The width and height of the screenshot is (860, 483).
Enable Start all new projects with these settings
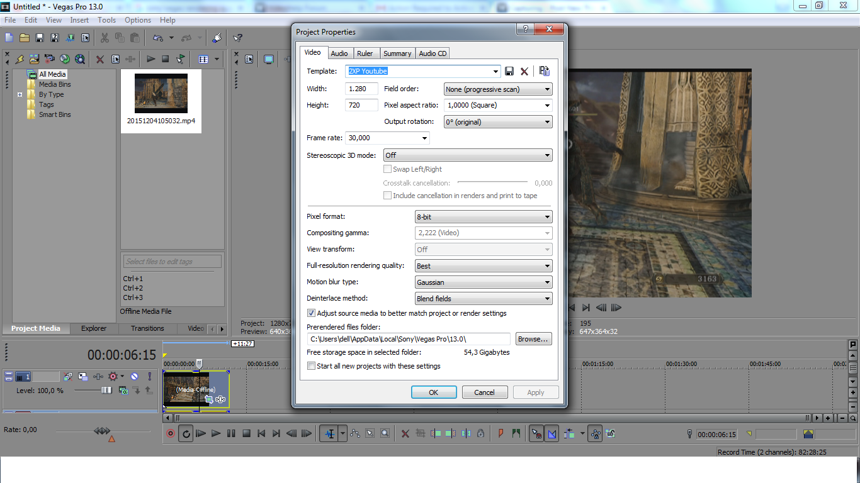point(311,366)
